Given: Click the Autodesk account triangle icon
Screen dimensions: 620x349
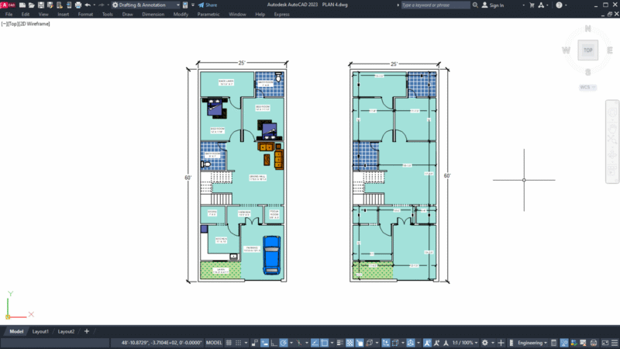Looking at the screenshot, I should pyautogui.click(x=541, y=5).
